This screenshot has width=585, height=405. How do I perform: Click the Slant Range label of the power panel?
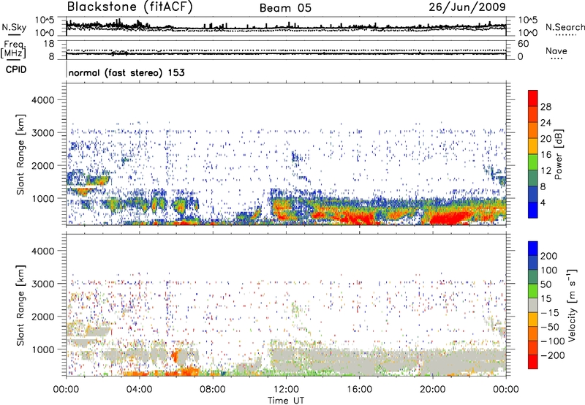pos(20,154)
